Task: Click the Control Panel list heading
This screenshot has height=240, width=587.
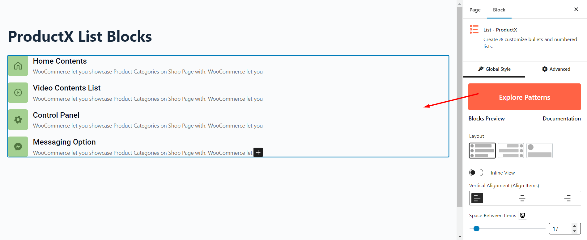Action: (x=56, y=115)
